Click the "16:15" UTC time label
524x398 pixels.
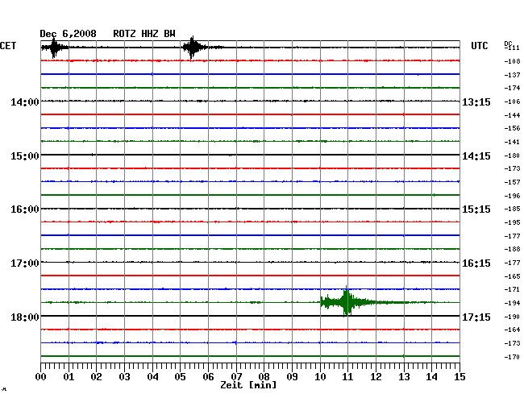pyautogui.click(x=476, y=263)
